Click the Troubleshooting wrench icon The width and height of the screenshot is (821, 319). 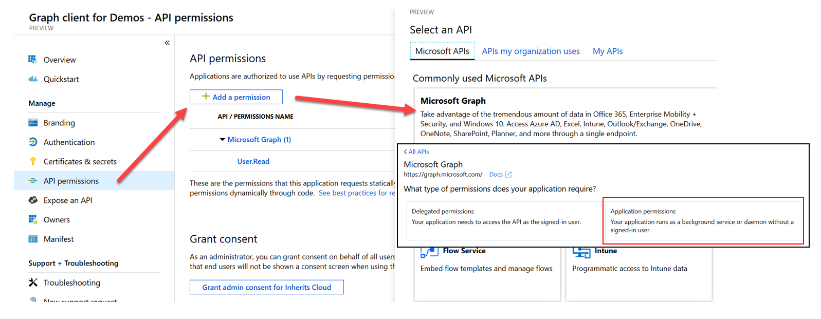click(x=33, y=283)
